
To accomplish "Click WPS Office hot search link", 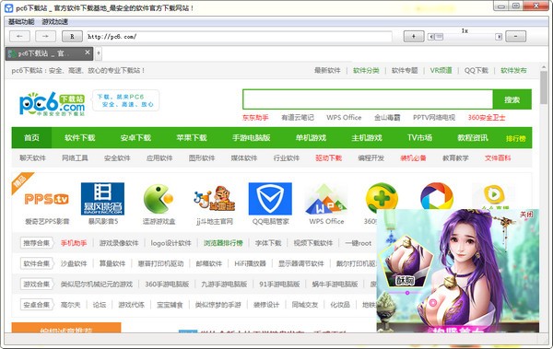I will click(344, 117).
